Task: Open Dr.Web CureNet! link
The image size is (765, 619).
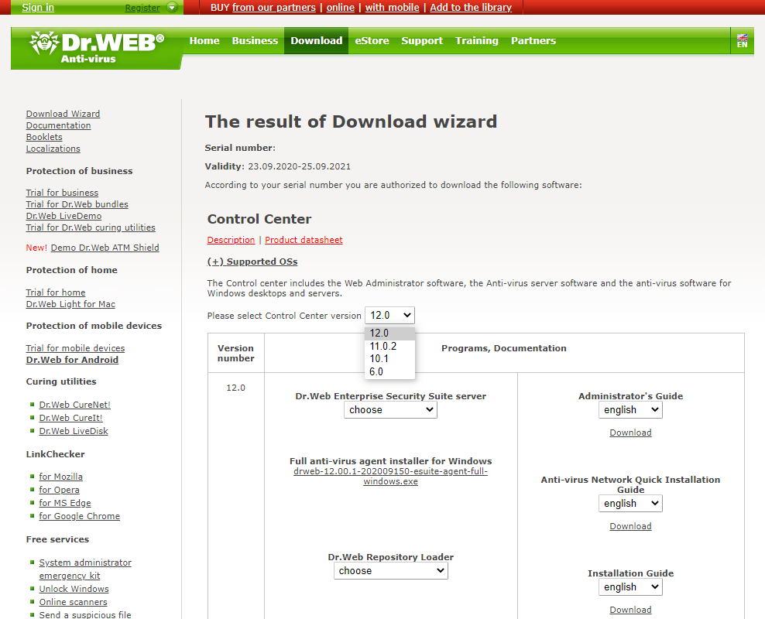Action: coord(74,405)
